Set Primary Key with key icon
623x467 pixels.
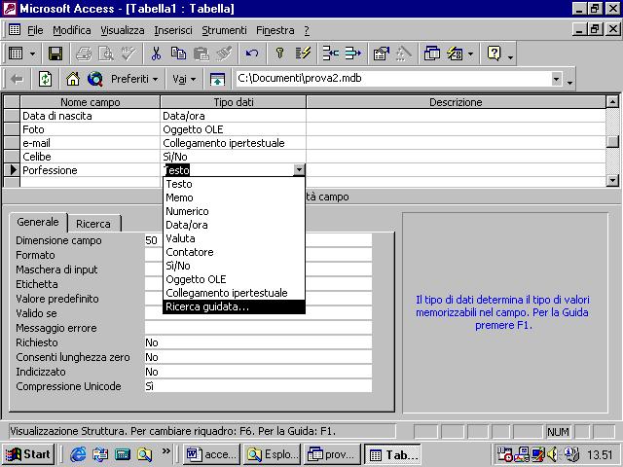click(279, 54)
